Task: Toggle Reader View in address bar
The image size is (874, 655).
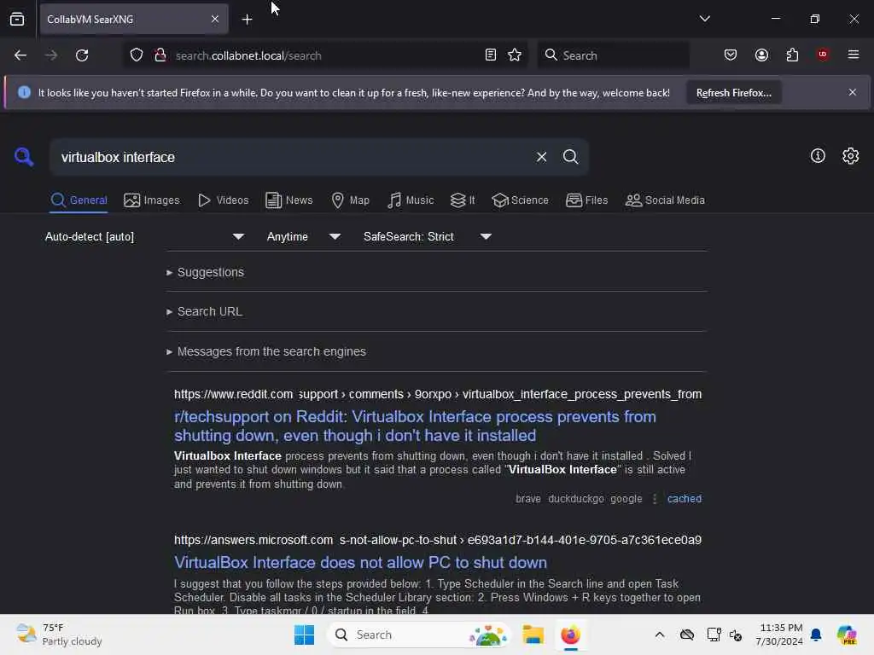Action: coord(491,55)
